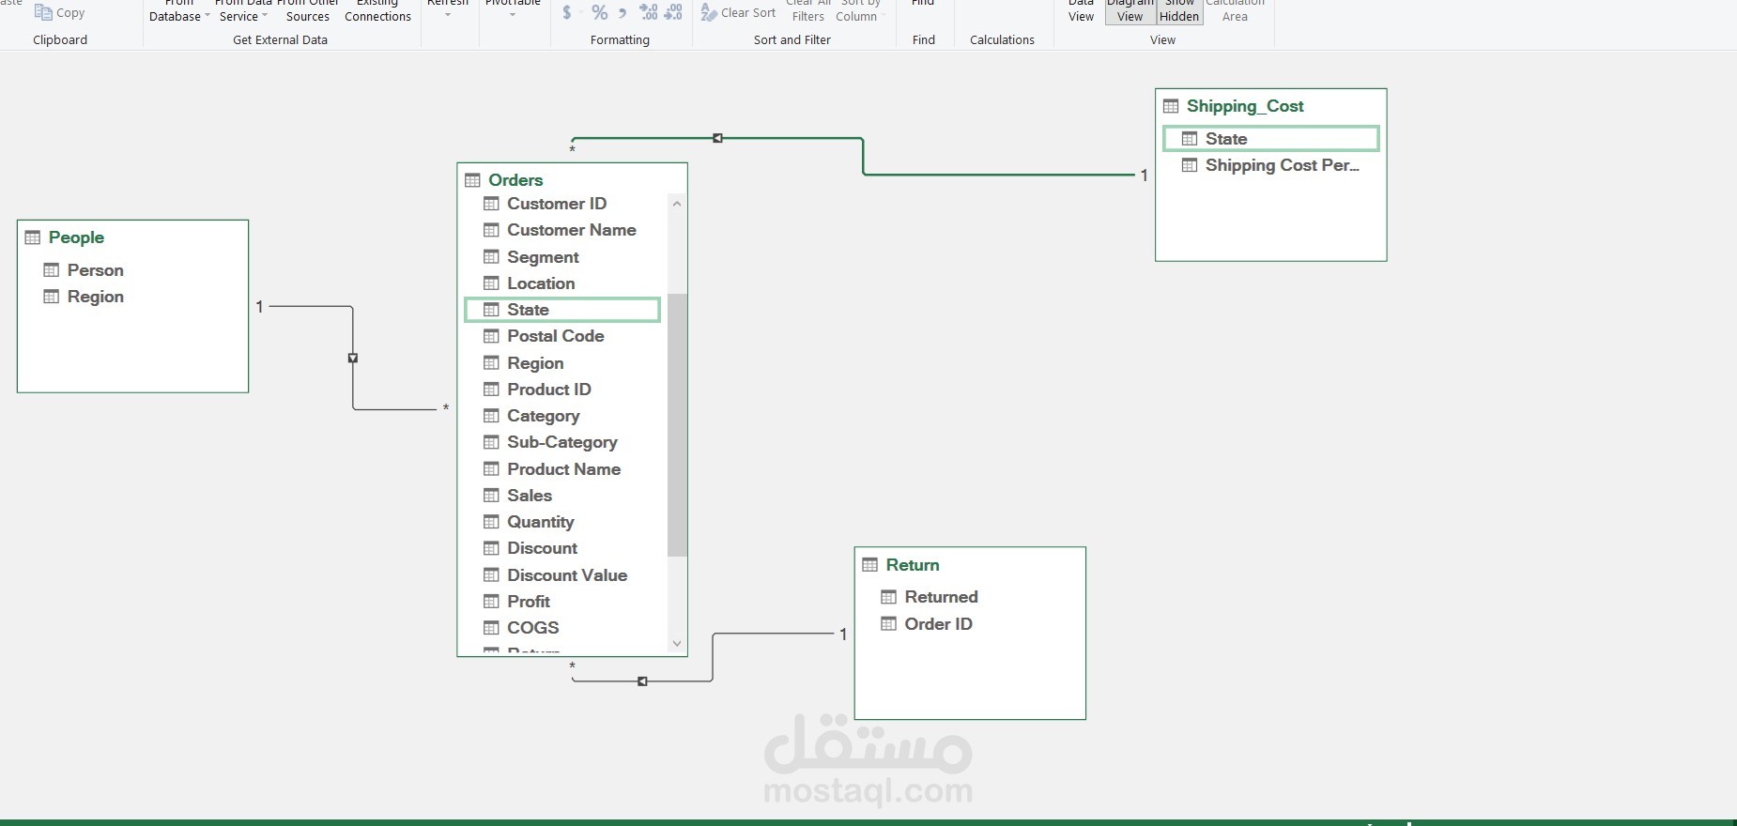The image size is (1737, 826).
Task: Click the Orders field list scrollbar thumb
Action: tap(677, 424)
